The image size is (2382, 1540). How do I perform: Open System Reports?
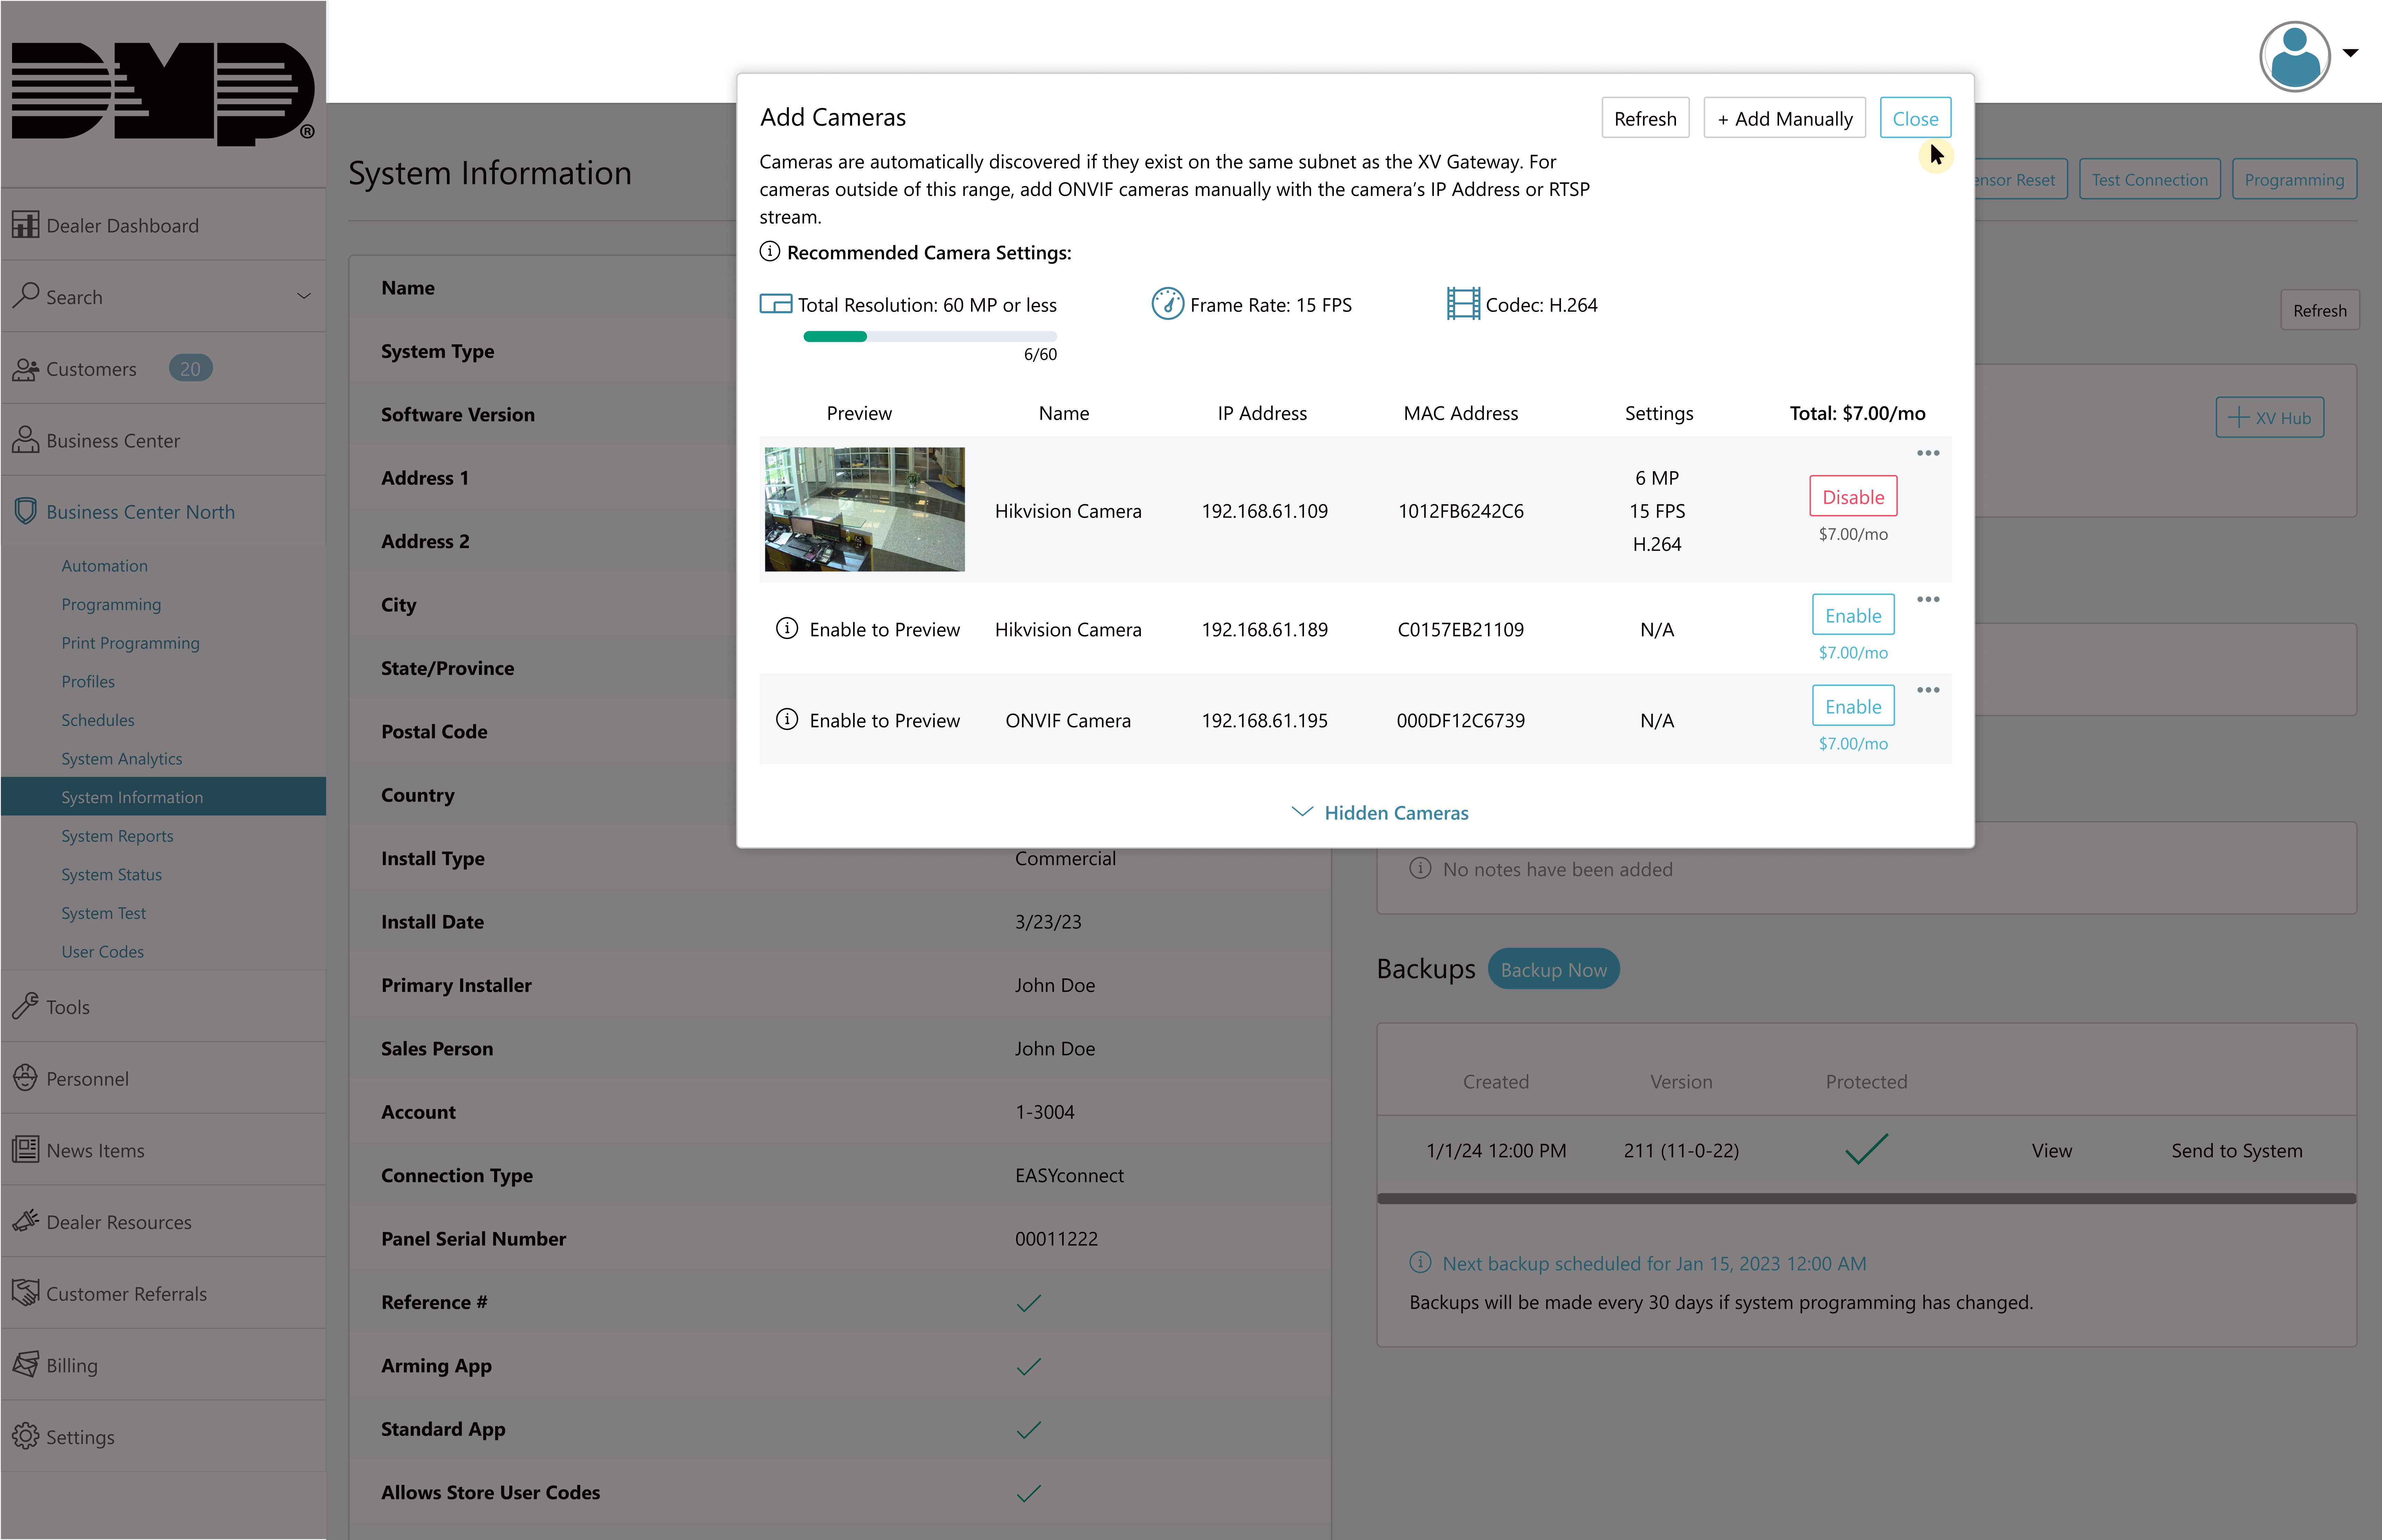[117, 836]
